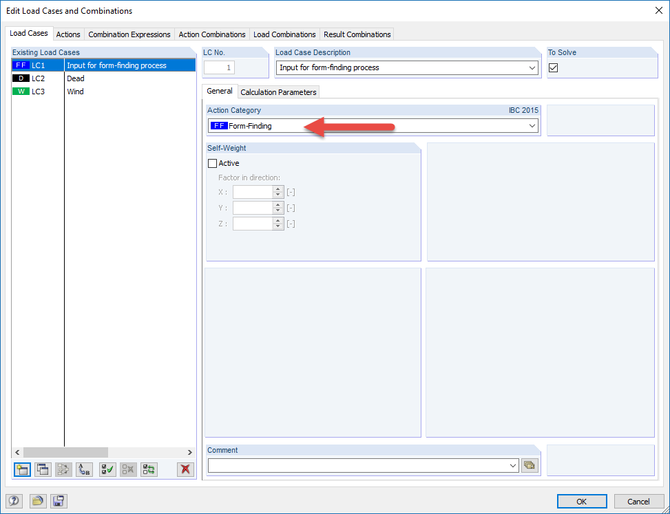This screenshot has width=670, height=514.
Task: Expand the Load Case Description dropdown
Action: point(534,67)
